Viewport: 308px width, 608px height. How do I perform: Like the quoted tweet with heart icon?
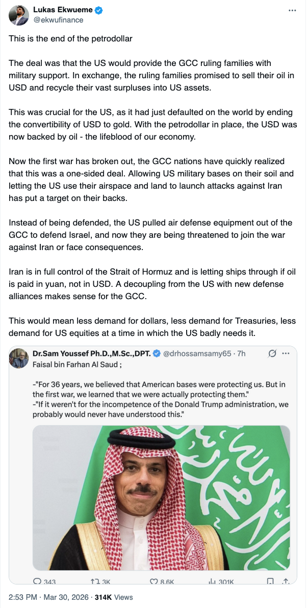pyautogui.click(x=153, y=581)
